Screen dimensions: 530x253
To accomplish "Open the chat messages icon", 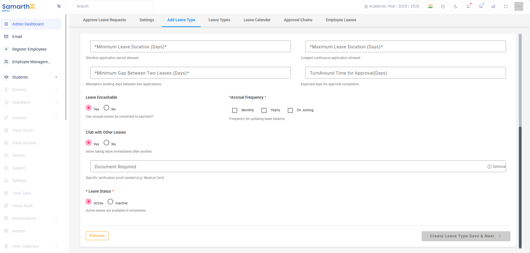I will coord(481,6).
